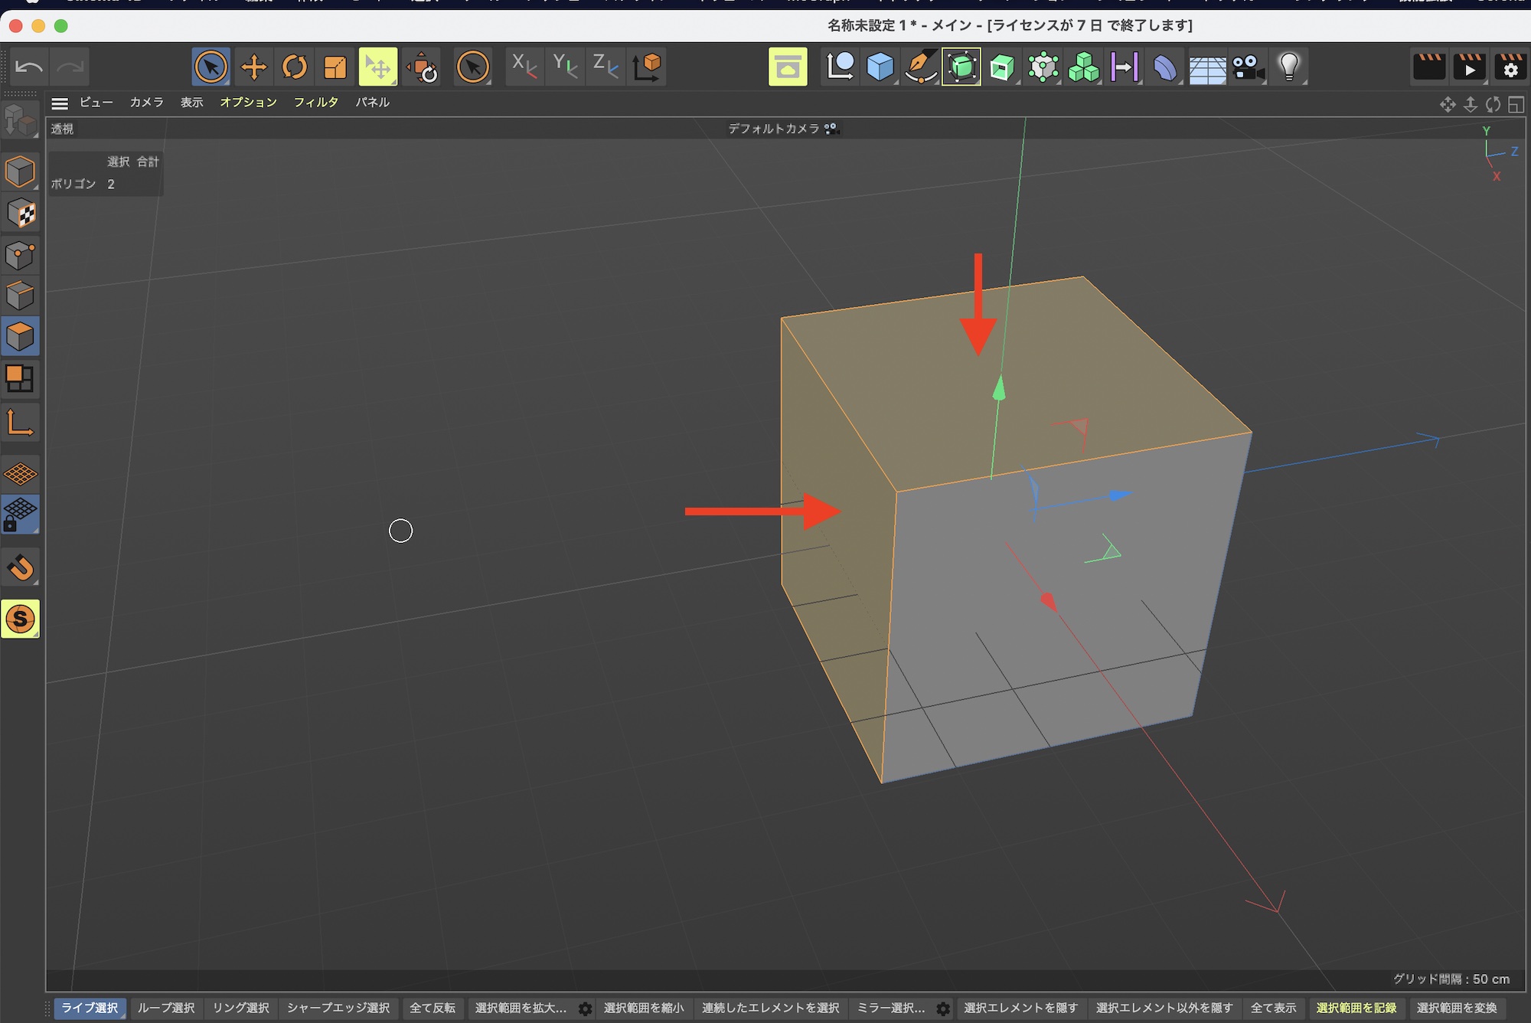
Task: Toggle snapping with the yellow S icon
Action: pos(20,619)
